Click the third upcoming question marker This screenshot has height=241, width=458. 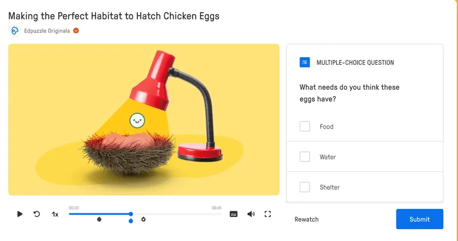pos(144,219)
